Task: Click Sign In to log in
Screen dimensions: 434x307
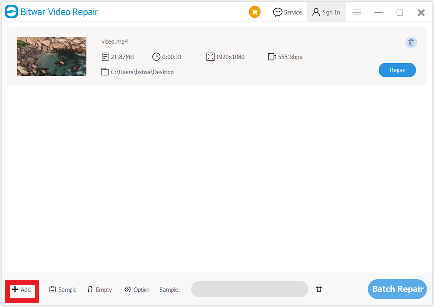Action: tap(326, 12)
